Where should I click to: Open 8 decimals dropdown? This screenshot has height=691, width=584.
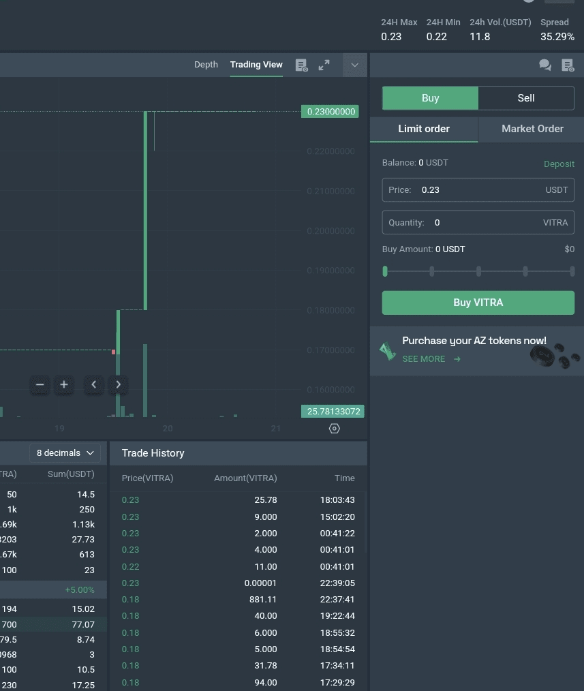coord(65,453)
